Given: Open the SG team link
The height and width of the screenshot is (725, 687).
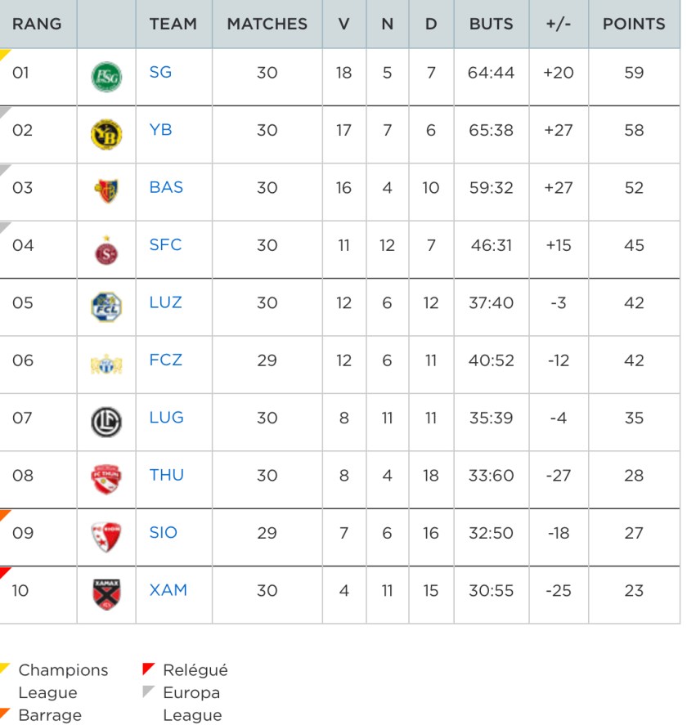Looking at the screenshot, I should (x=160, y=72).
